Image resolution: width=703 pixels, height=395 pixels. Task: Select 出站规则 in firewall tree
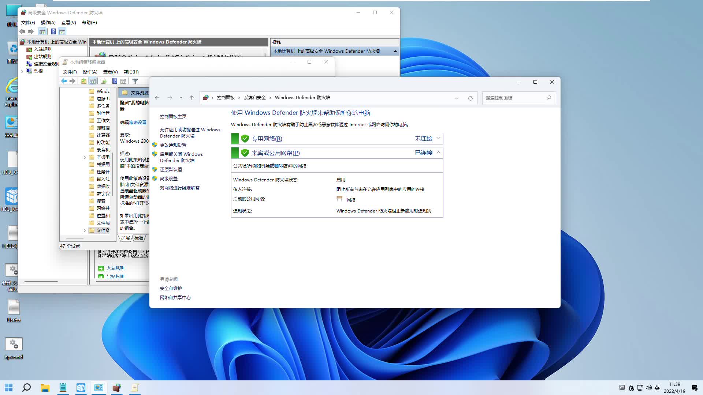pos(42,57)
